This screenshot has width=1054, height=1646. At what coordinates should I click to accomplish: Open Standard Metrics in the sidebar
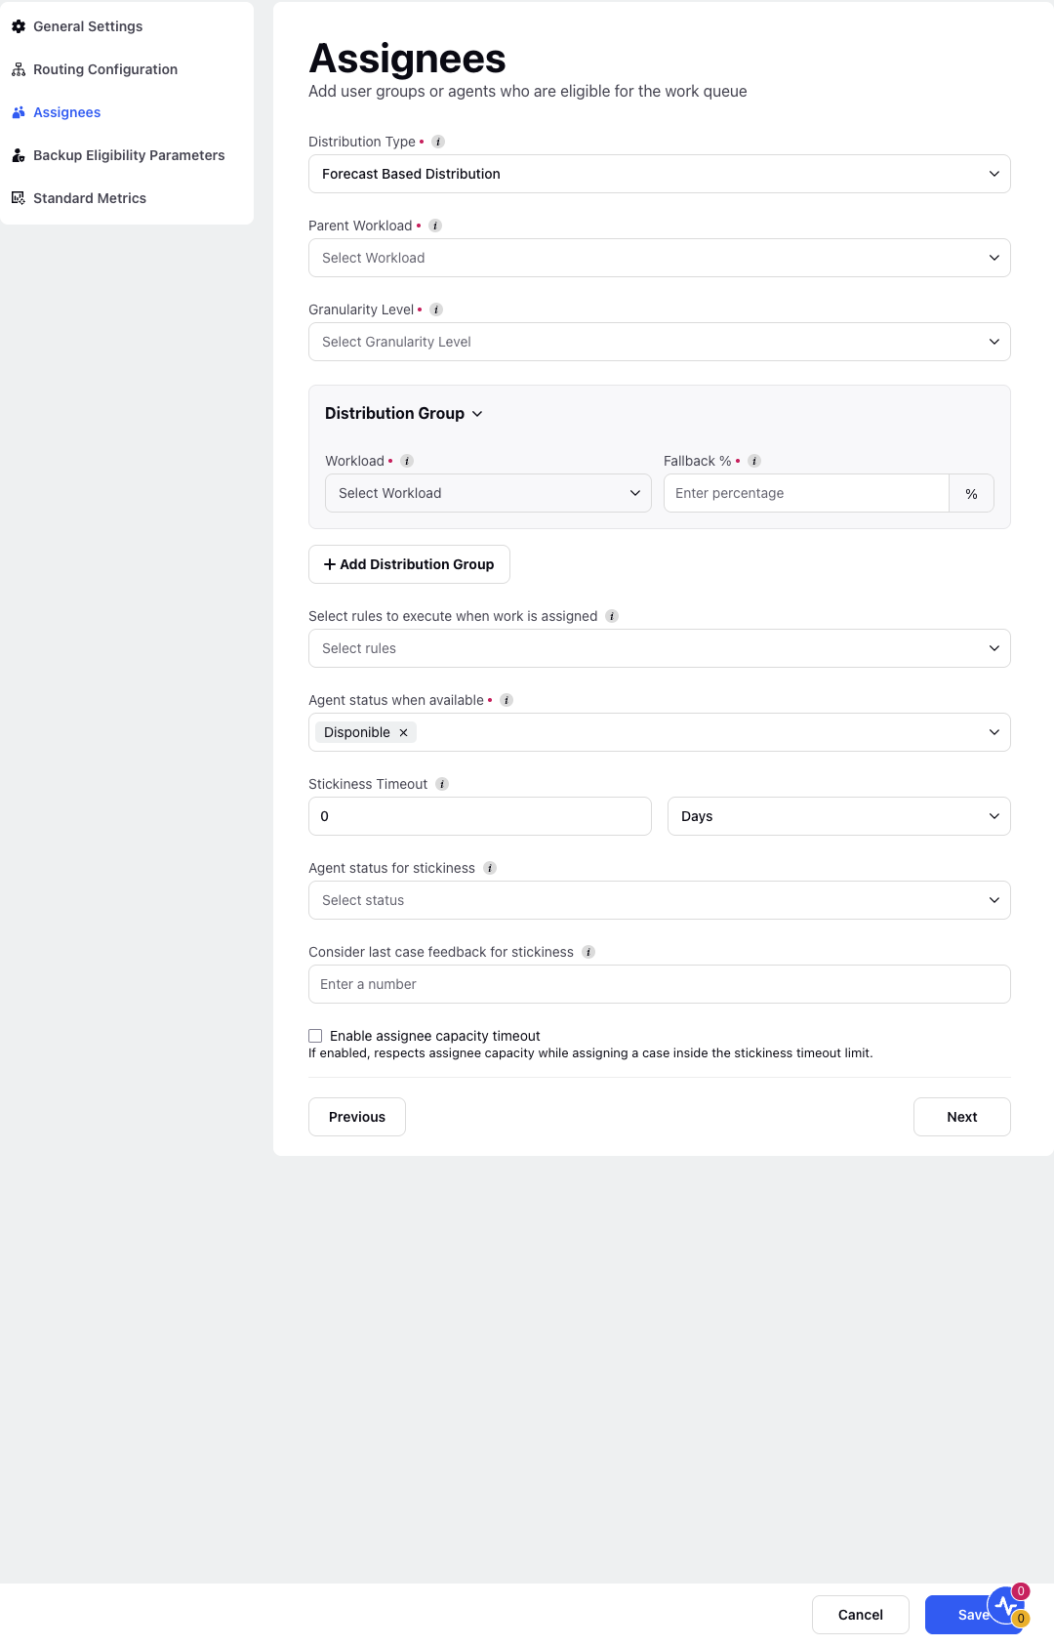coord(89,198)
